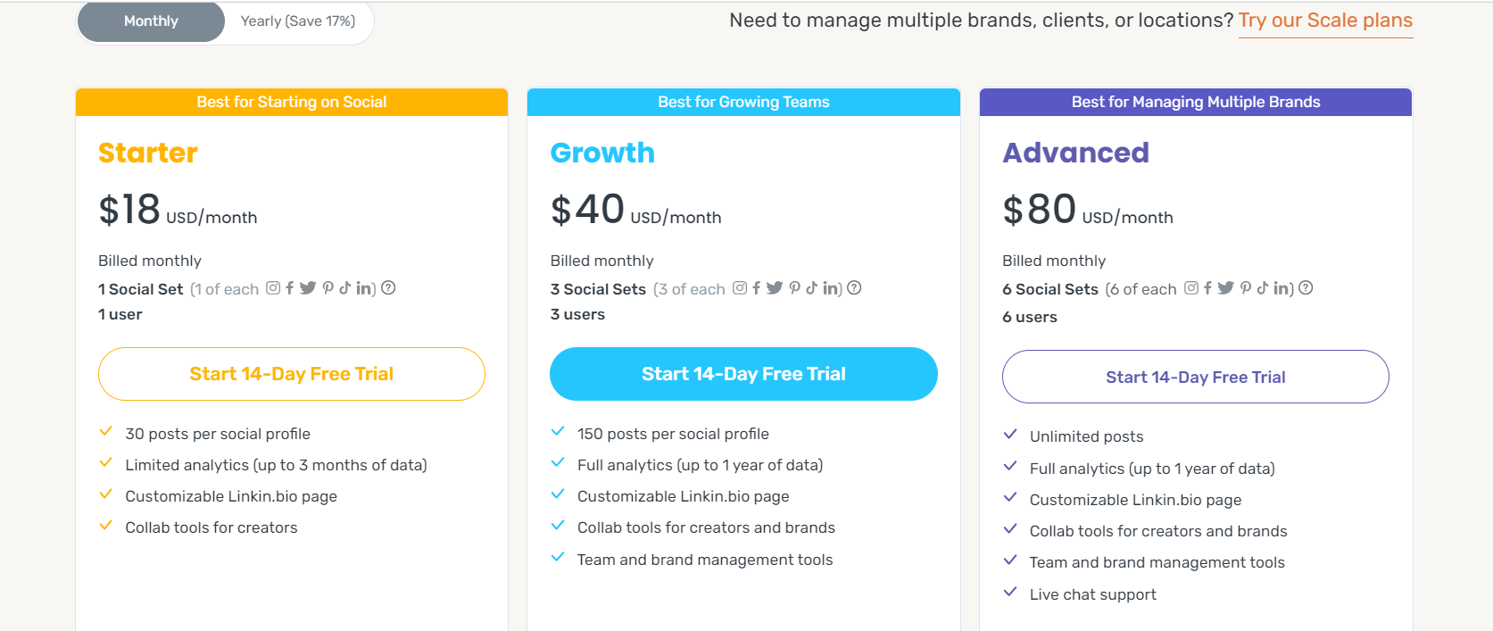Image resolution: width=1493 pixels, height=631 pixels.
Task: Click the Instagram icon in Advanced plan
Action: click(1191, 287)
